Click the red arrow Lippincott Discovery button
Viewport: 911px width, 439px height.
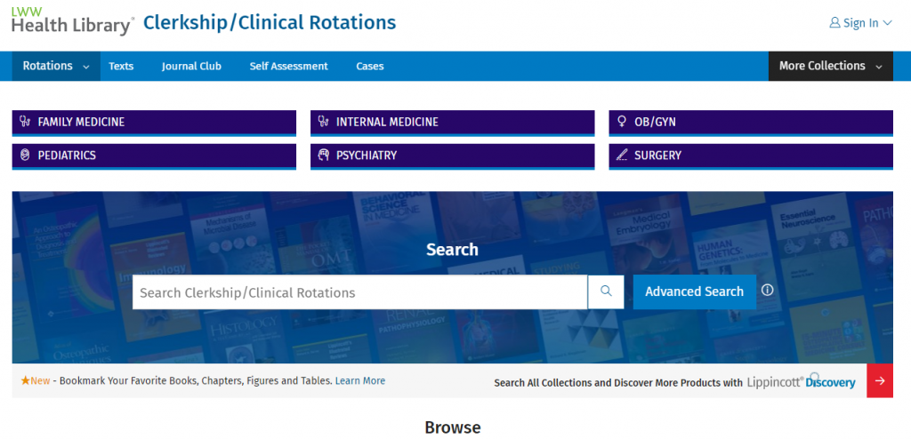pyautogui.click(x=880, y=381)
